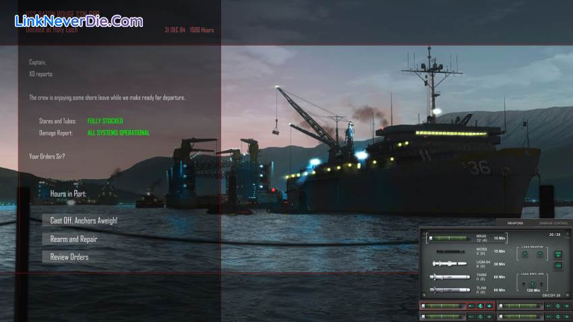This screenshot has height=322, width=573.
Task: Click lower green button beside Load Weapon
Action: pos(558,265)
